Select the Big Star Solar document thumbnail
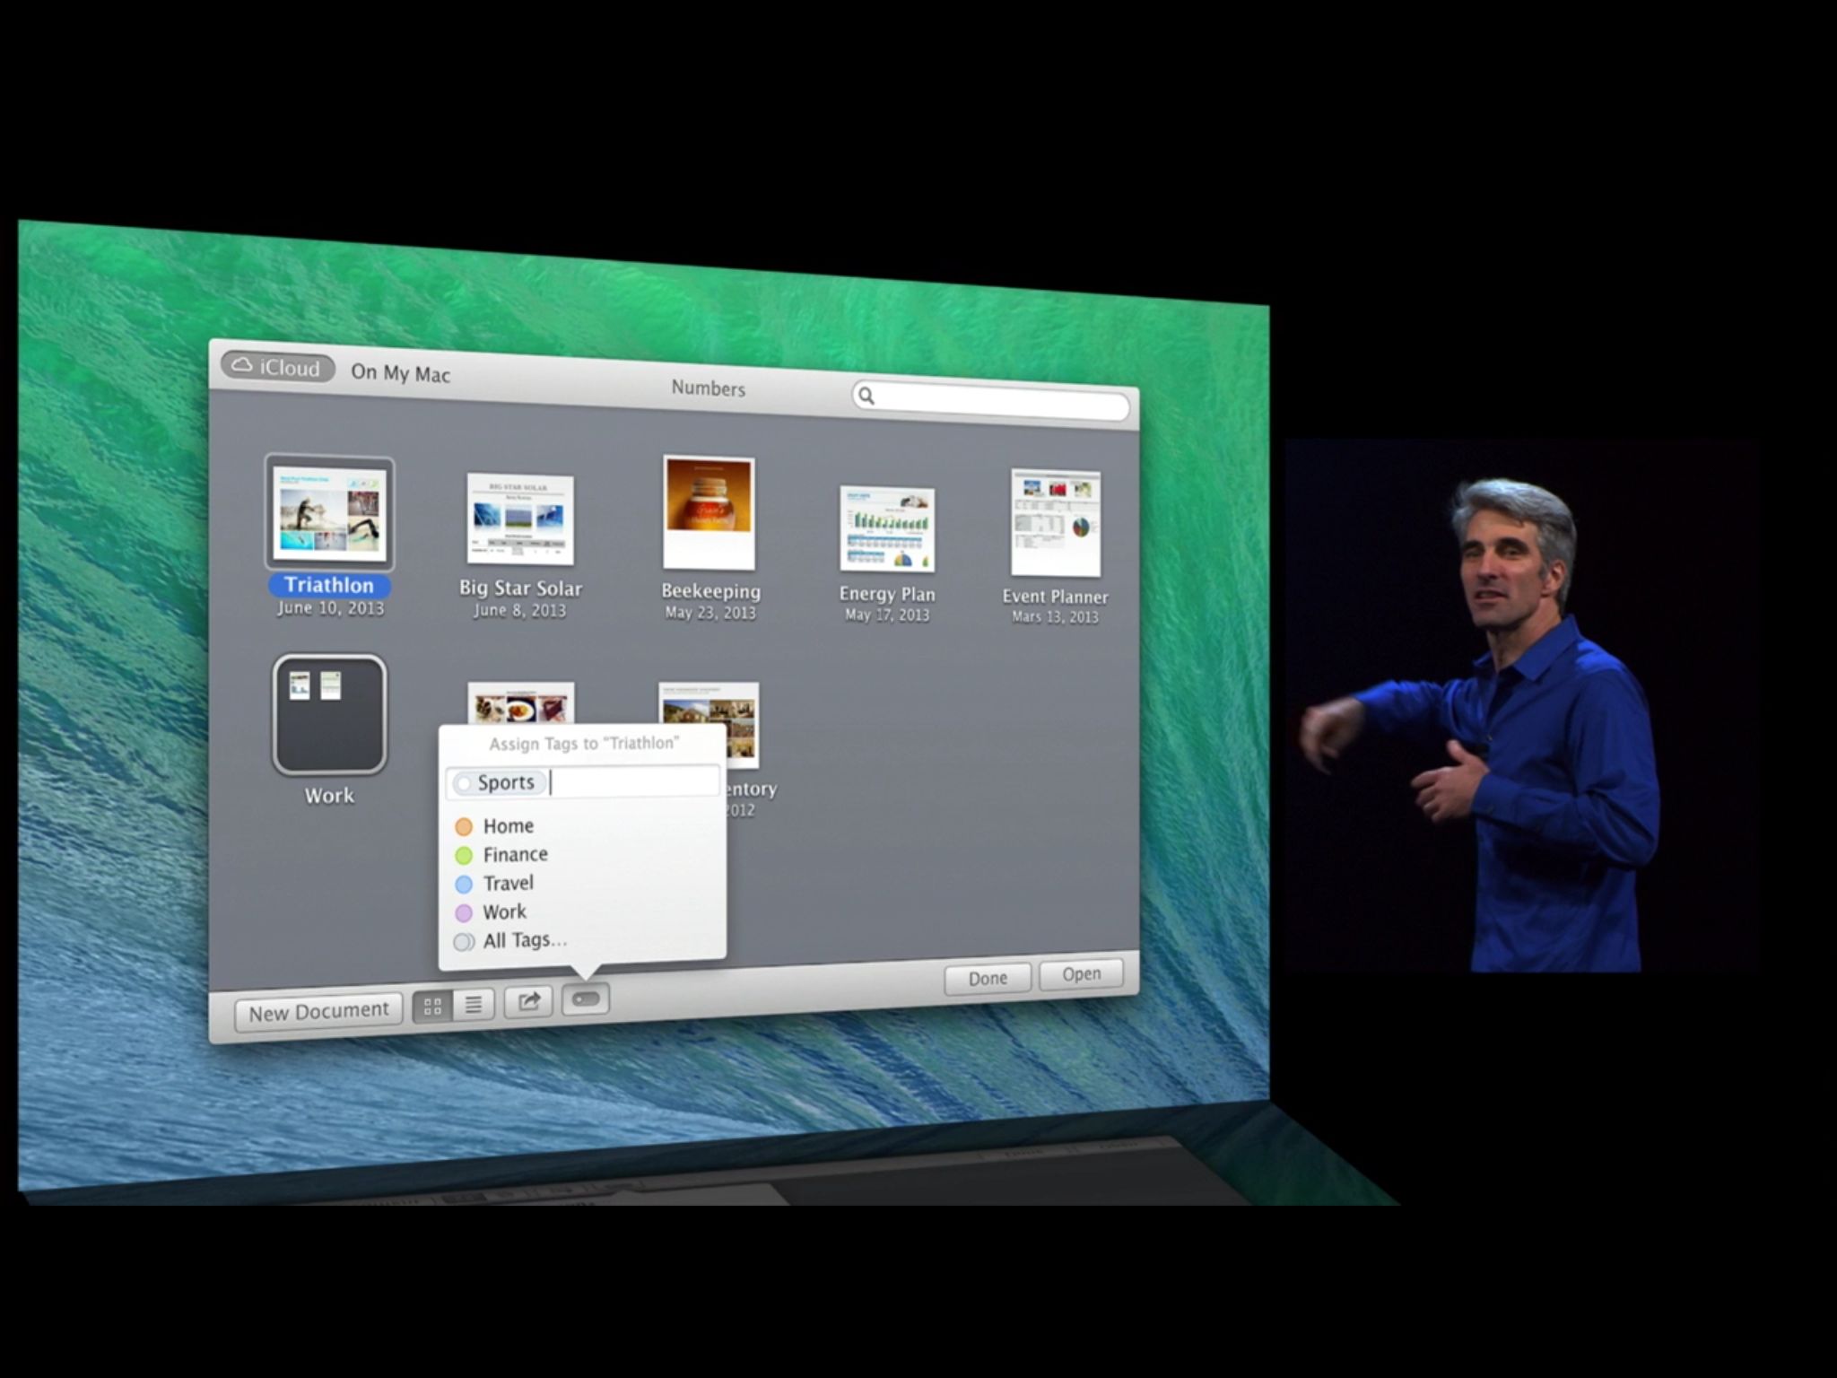 coord(520,519)
